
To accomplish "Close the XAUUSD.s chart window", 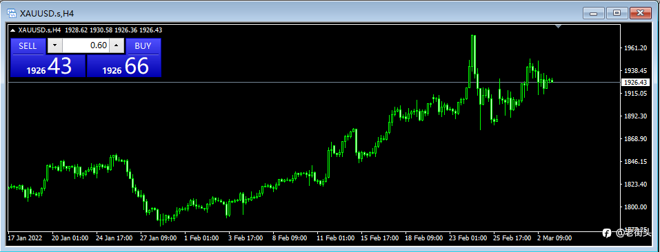I will 641,14.
